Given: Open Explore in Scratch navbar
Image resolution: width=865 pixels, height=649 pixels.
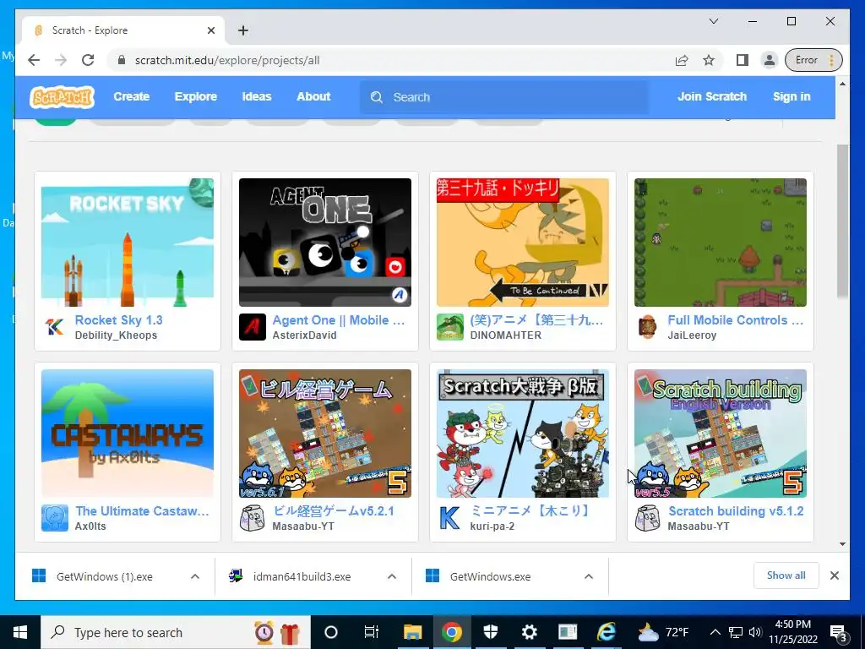Looking at the screenshot, I should click(x=196, y=96).
